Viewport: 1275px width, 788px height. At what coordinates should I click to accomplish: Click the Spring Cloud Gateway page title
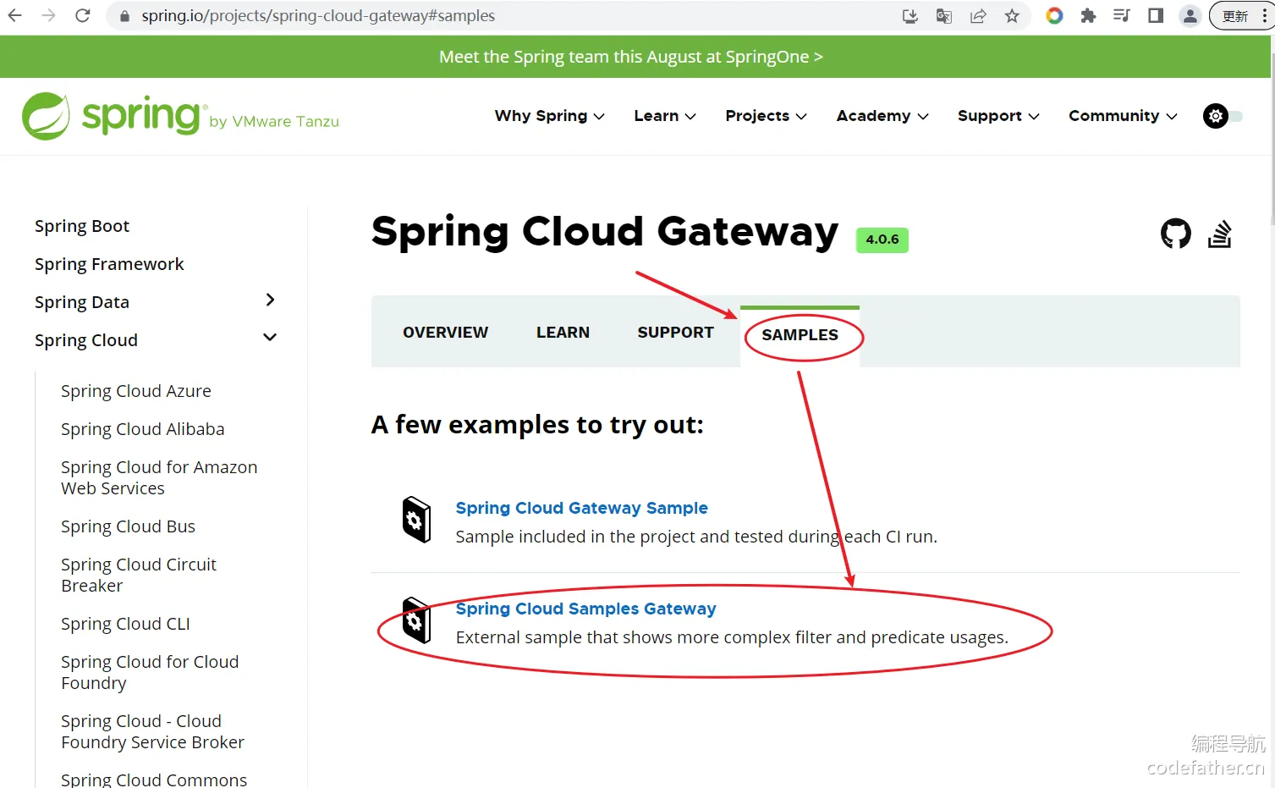click(605, 232)
